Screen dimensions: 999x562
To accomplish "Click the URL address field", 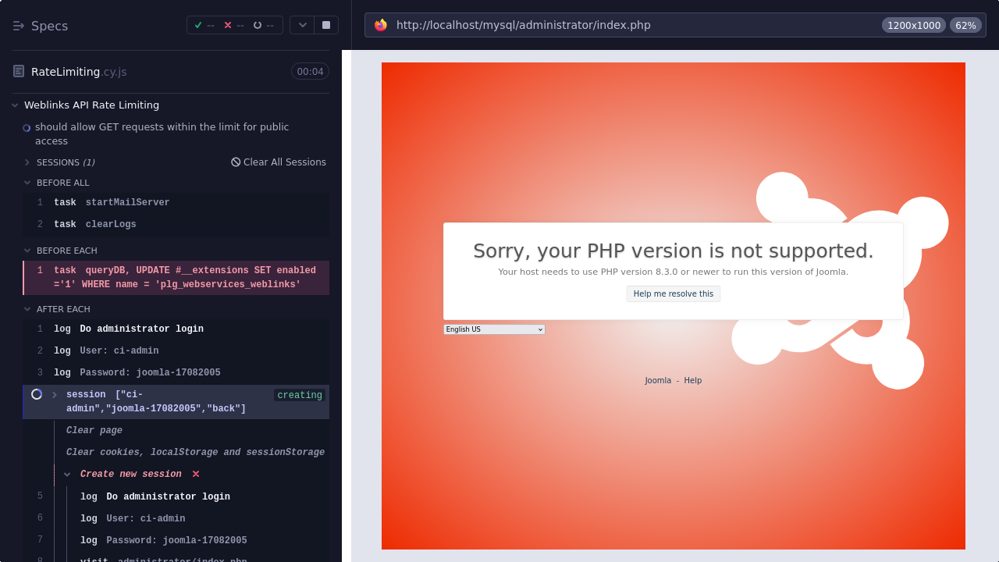I will 624,25.
